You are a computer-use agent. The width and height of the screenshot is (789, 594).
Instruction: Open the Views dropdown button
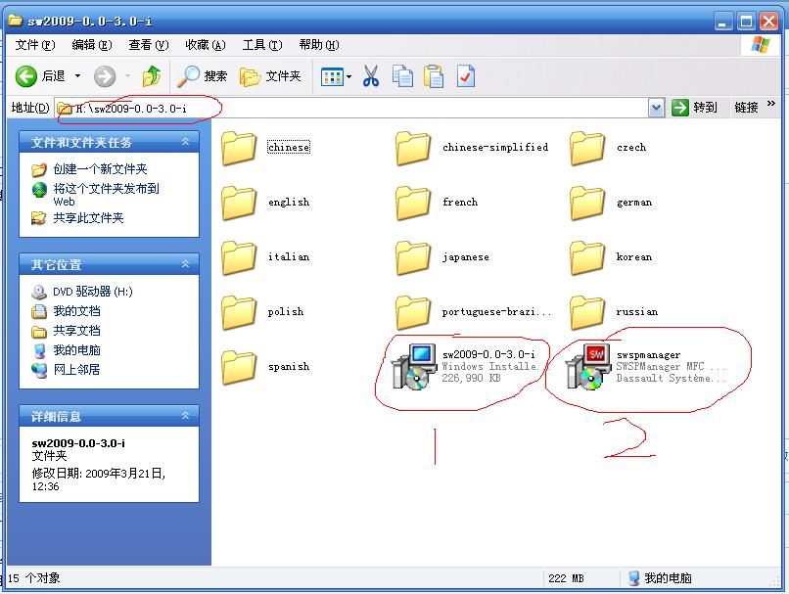point(336,77)
